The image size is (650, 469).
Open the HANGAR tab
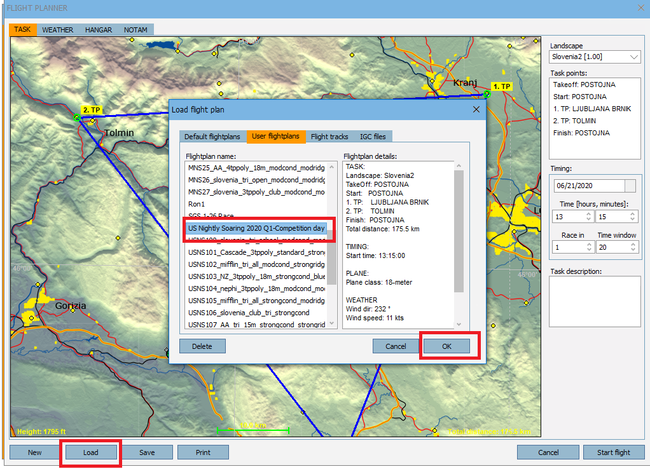[x=99, y=30]
